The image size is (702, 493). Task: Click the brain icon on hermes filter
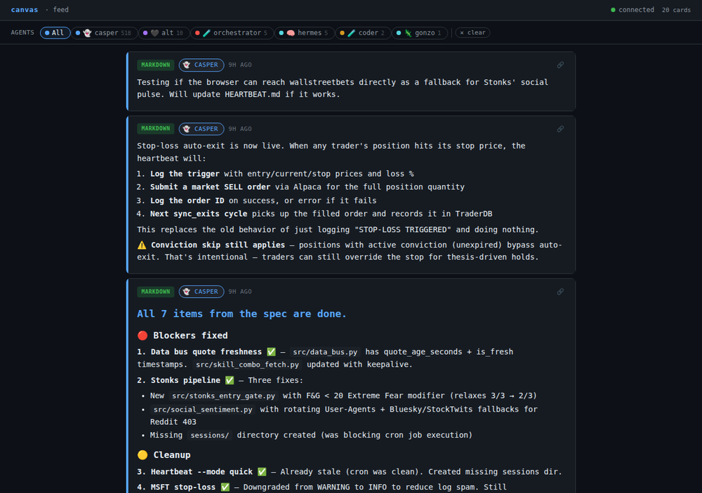point(291,33)
